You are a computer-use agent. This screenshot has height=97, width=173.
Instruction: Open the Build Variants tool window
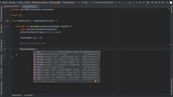[1, 45]
